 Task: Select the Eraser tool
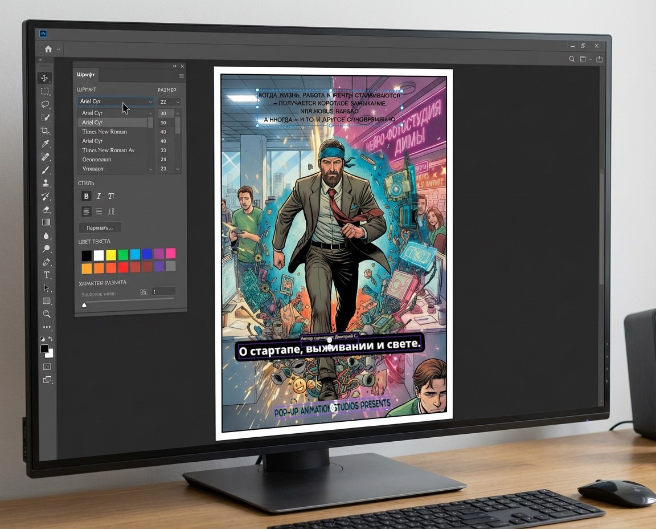click(46, 209)
